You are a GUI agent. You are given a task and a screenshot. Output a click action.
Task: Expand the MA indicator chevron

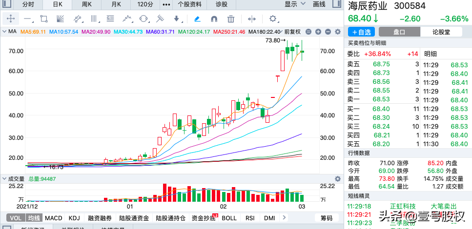pos(4,32)
